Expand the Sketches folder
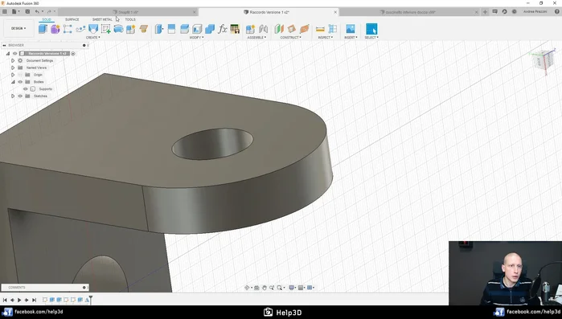This screenshot has height=319, width=562. (13, 96)
